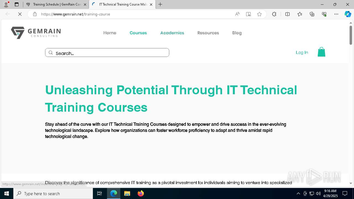354x199 pixels.
Task: Close the IT Technical Training Course tab
Action: coord(151,4)
